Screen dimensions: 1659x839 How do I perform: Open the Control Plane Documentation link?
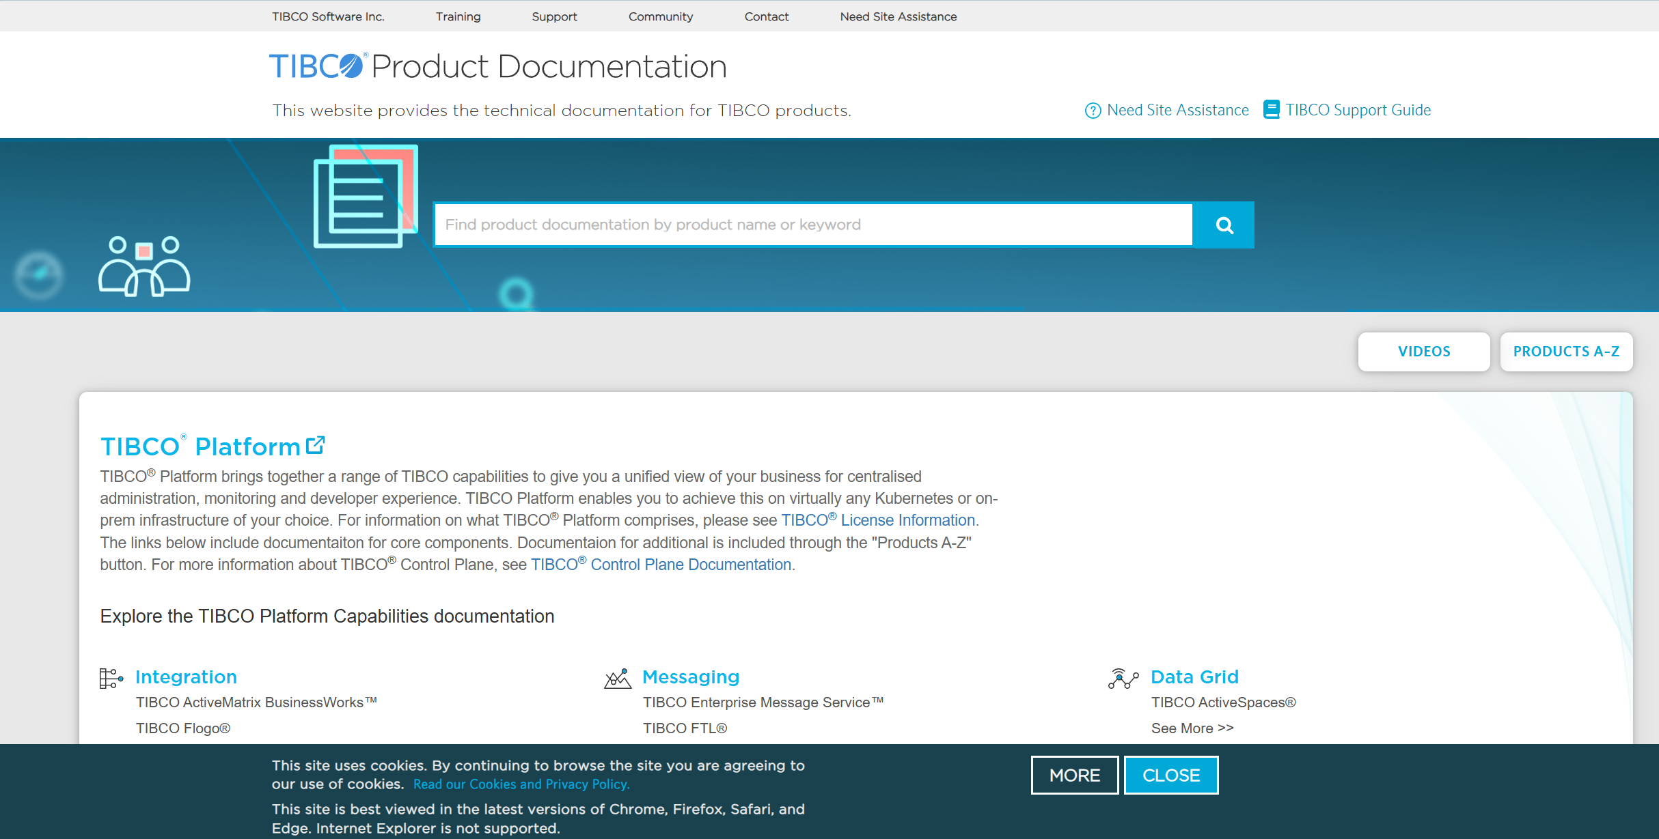coord(661,565)
